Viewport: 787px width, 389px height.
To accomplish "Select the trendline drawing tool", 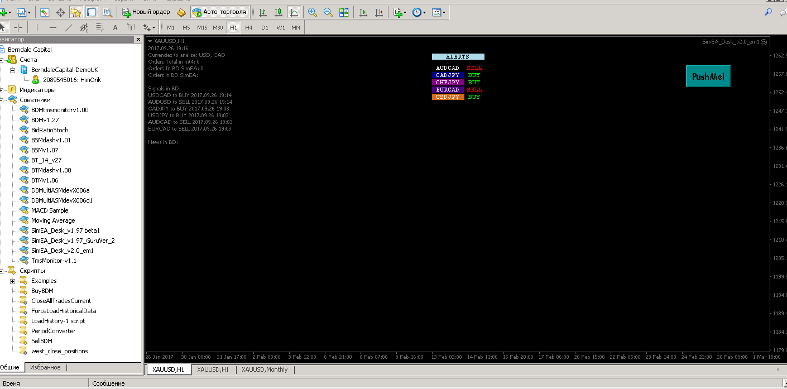I will [x=69, y=27].
